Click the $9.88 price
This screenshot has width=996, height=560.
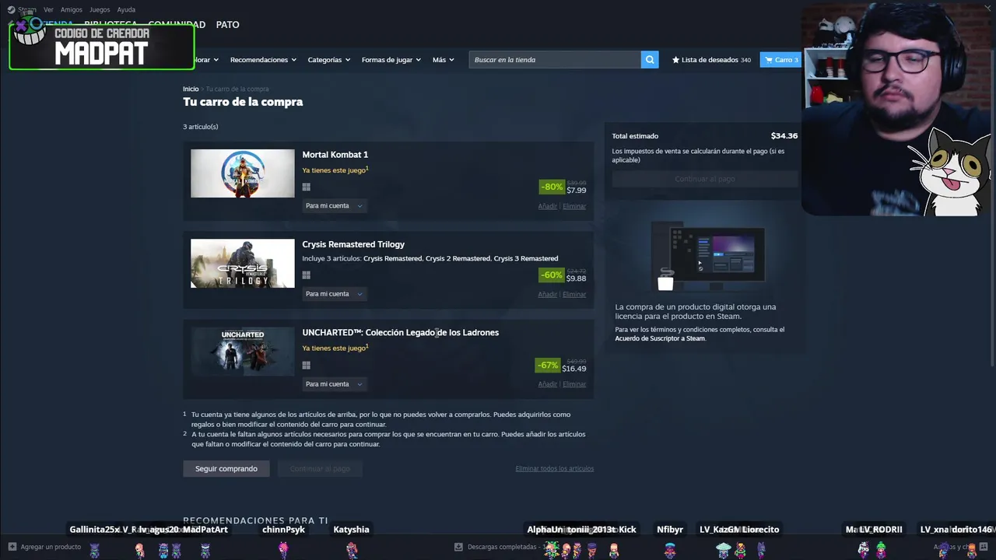577,278
